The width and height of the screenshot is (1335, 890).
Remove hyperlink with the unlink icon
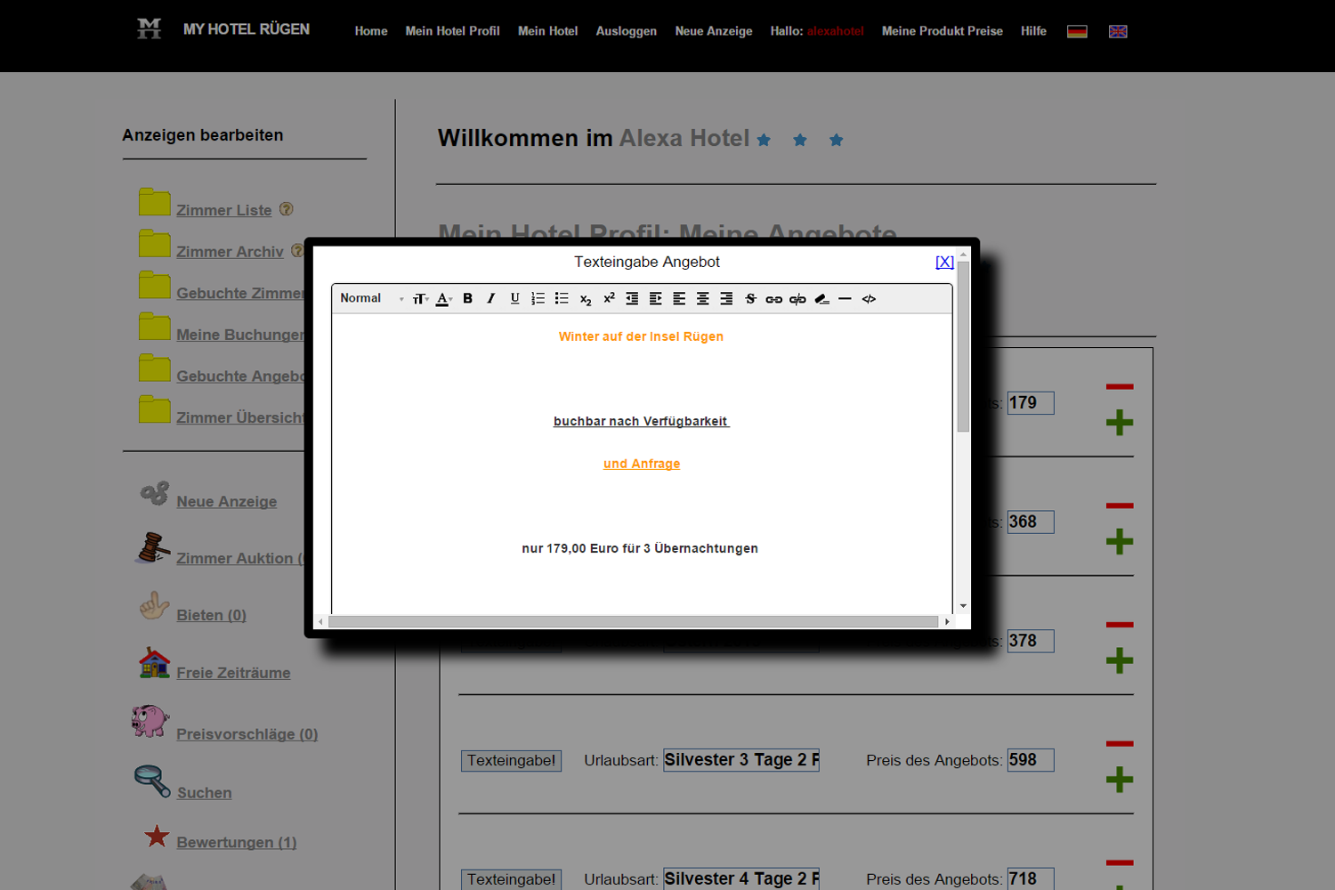pyautogui.click(x=797, y=299)
